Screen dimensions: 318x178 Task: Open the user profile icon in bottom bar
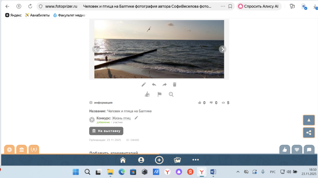(141, 160)
